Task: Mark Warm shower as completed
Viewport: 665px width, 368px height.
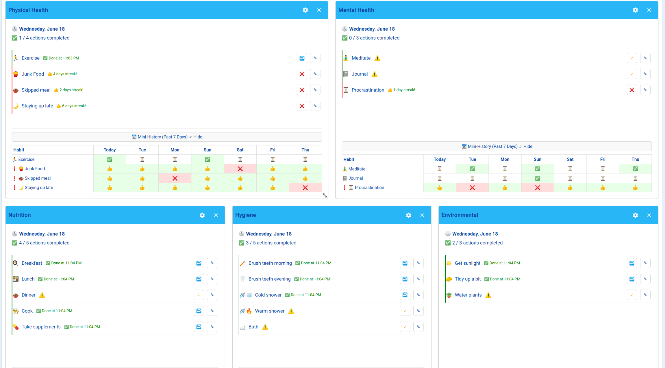Action: pos(405,311)
